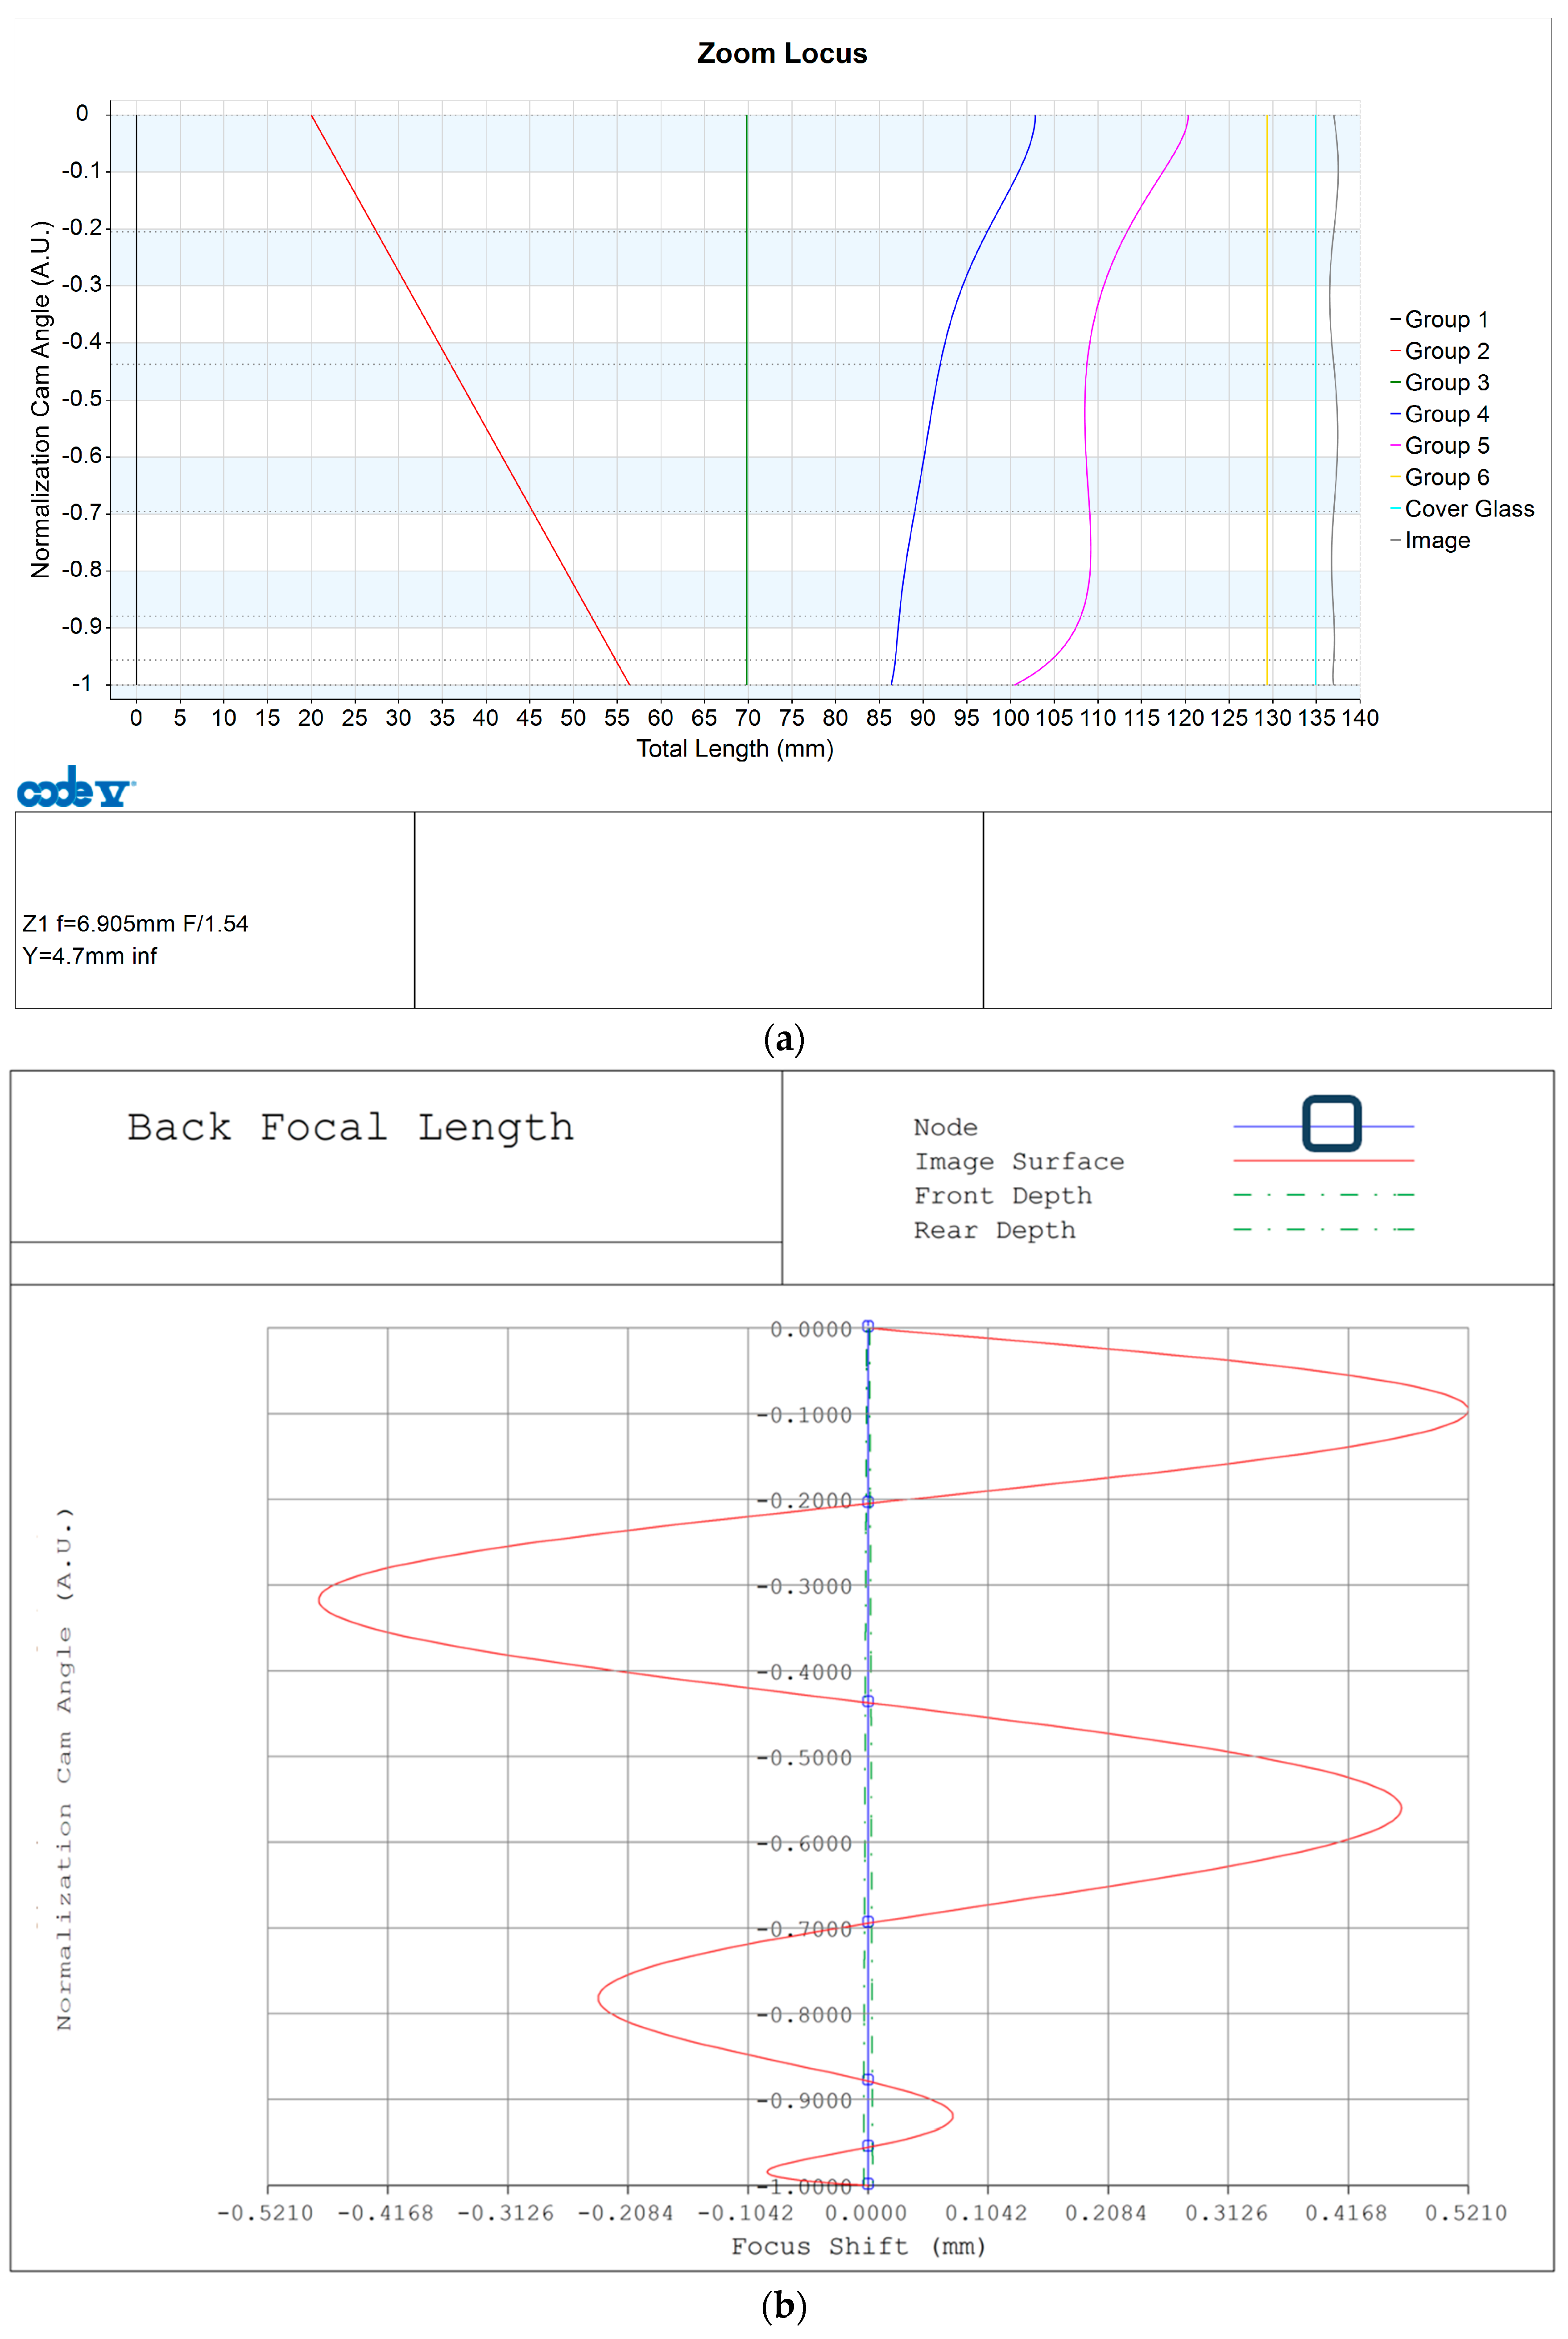This screenshot has height=2339, width=1568.
Task: Click the Code V logo
Action: click(76, 787)
